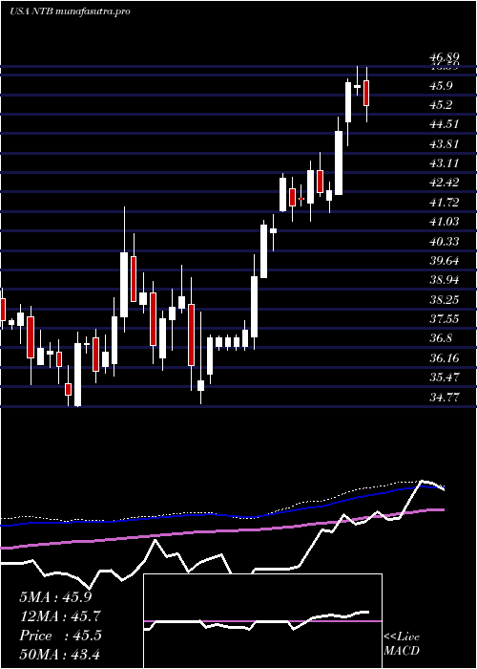Click the 43.11 price axis label

coord(445,163)
